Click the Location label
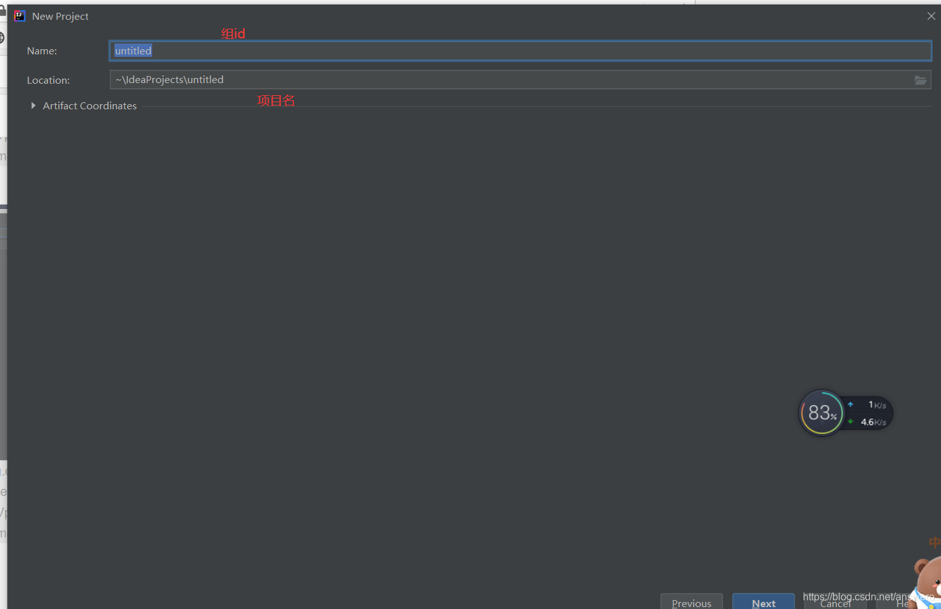Viewport: 941px width, 609px height. (48, 81)
